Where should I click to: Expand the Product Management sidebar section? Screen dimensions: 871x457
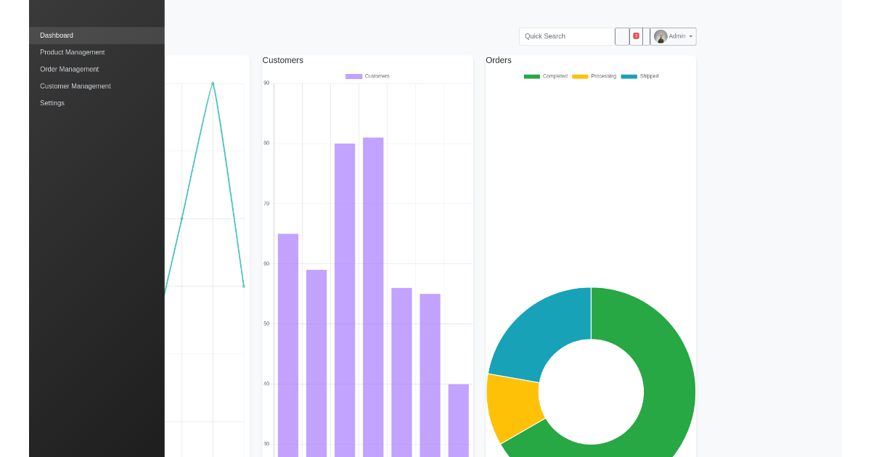72,52
